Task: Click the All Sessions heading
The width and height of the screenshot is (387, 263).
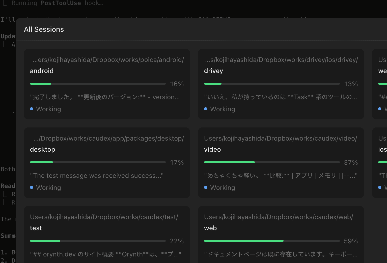Action: (x=44, y=29)
